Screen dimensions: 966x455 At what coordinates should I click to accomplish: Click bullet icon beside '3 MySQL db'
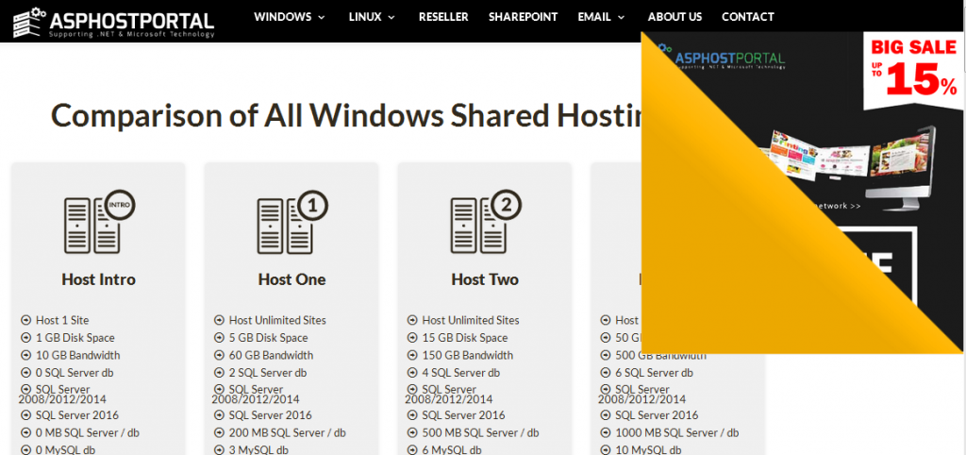pyautogui.click(x=219, y=450)
